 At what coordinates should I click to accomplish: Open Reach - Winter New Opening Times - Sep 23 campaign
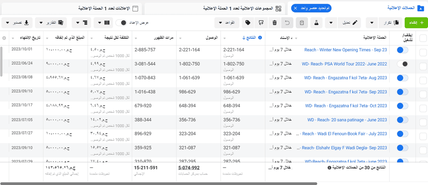(346, 50)
